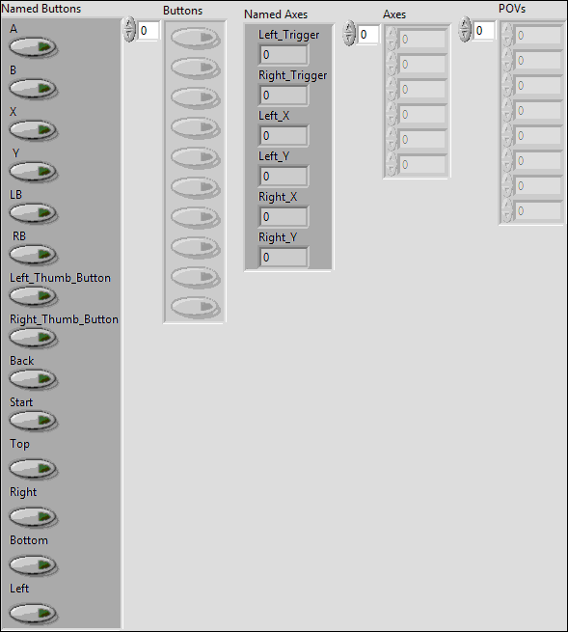This screenshot has height=632, width=568.
Task: Click last element field in Axes array
Action: click(422, 165)
